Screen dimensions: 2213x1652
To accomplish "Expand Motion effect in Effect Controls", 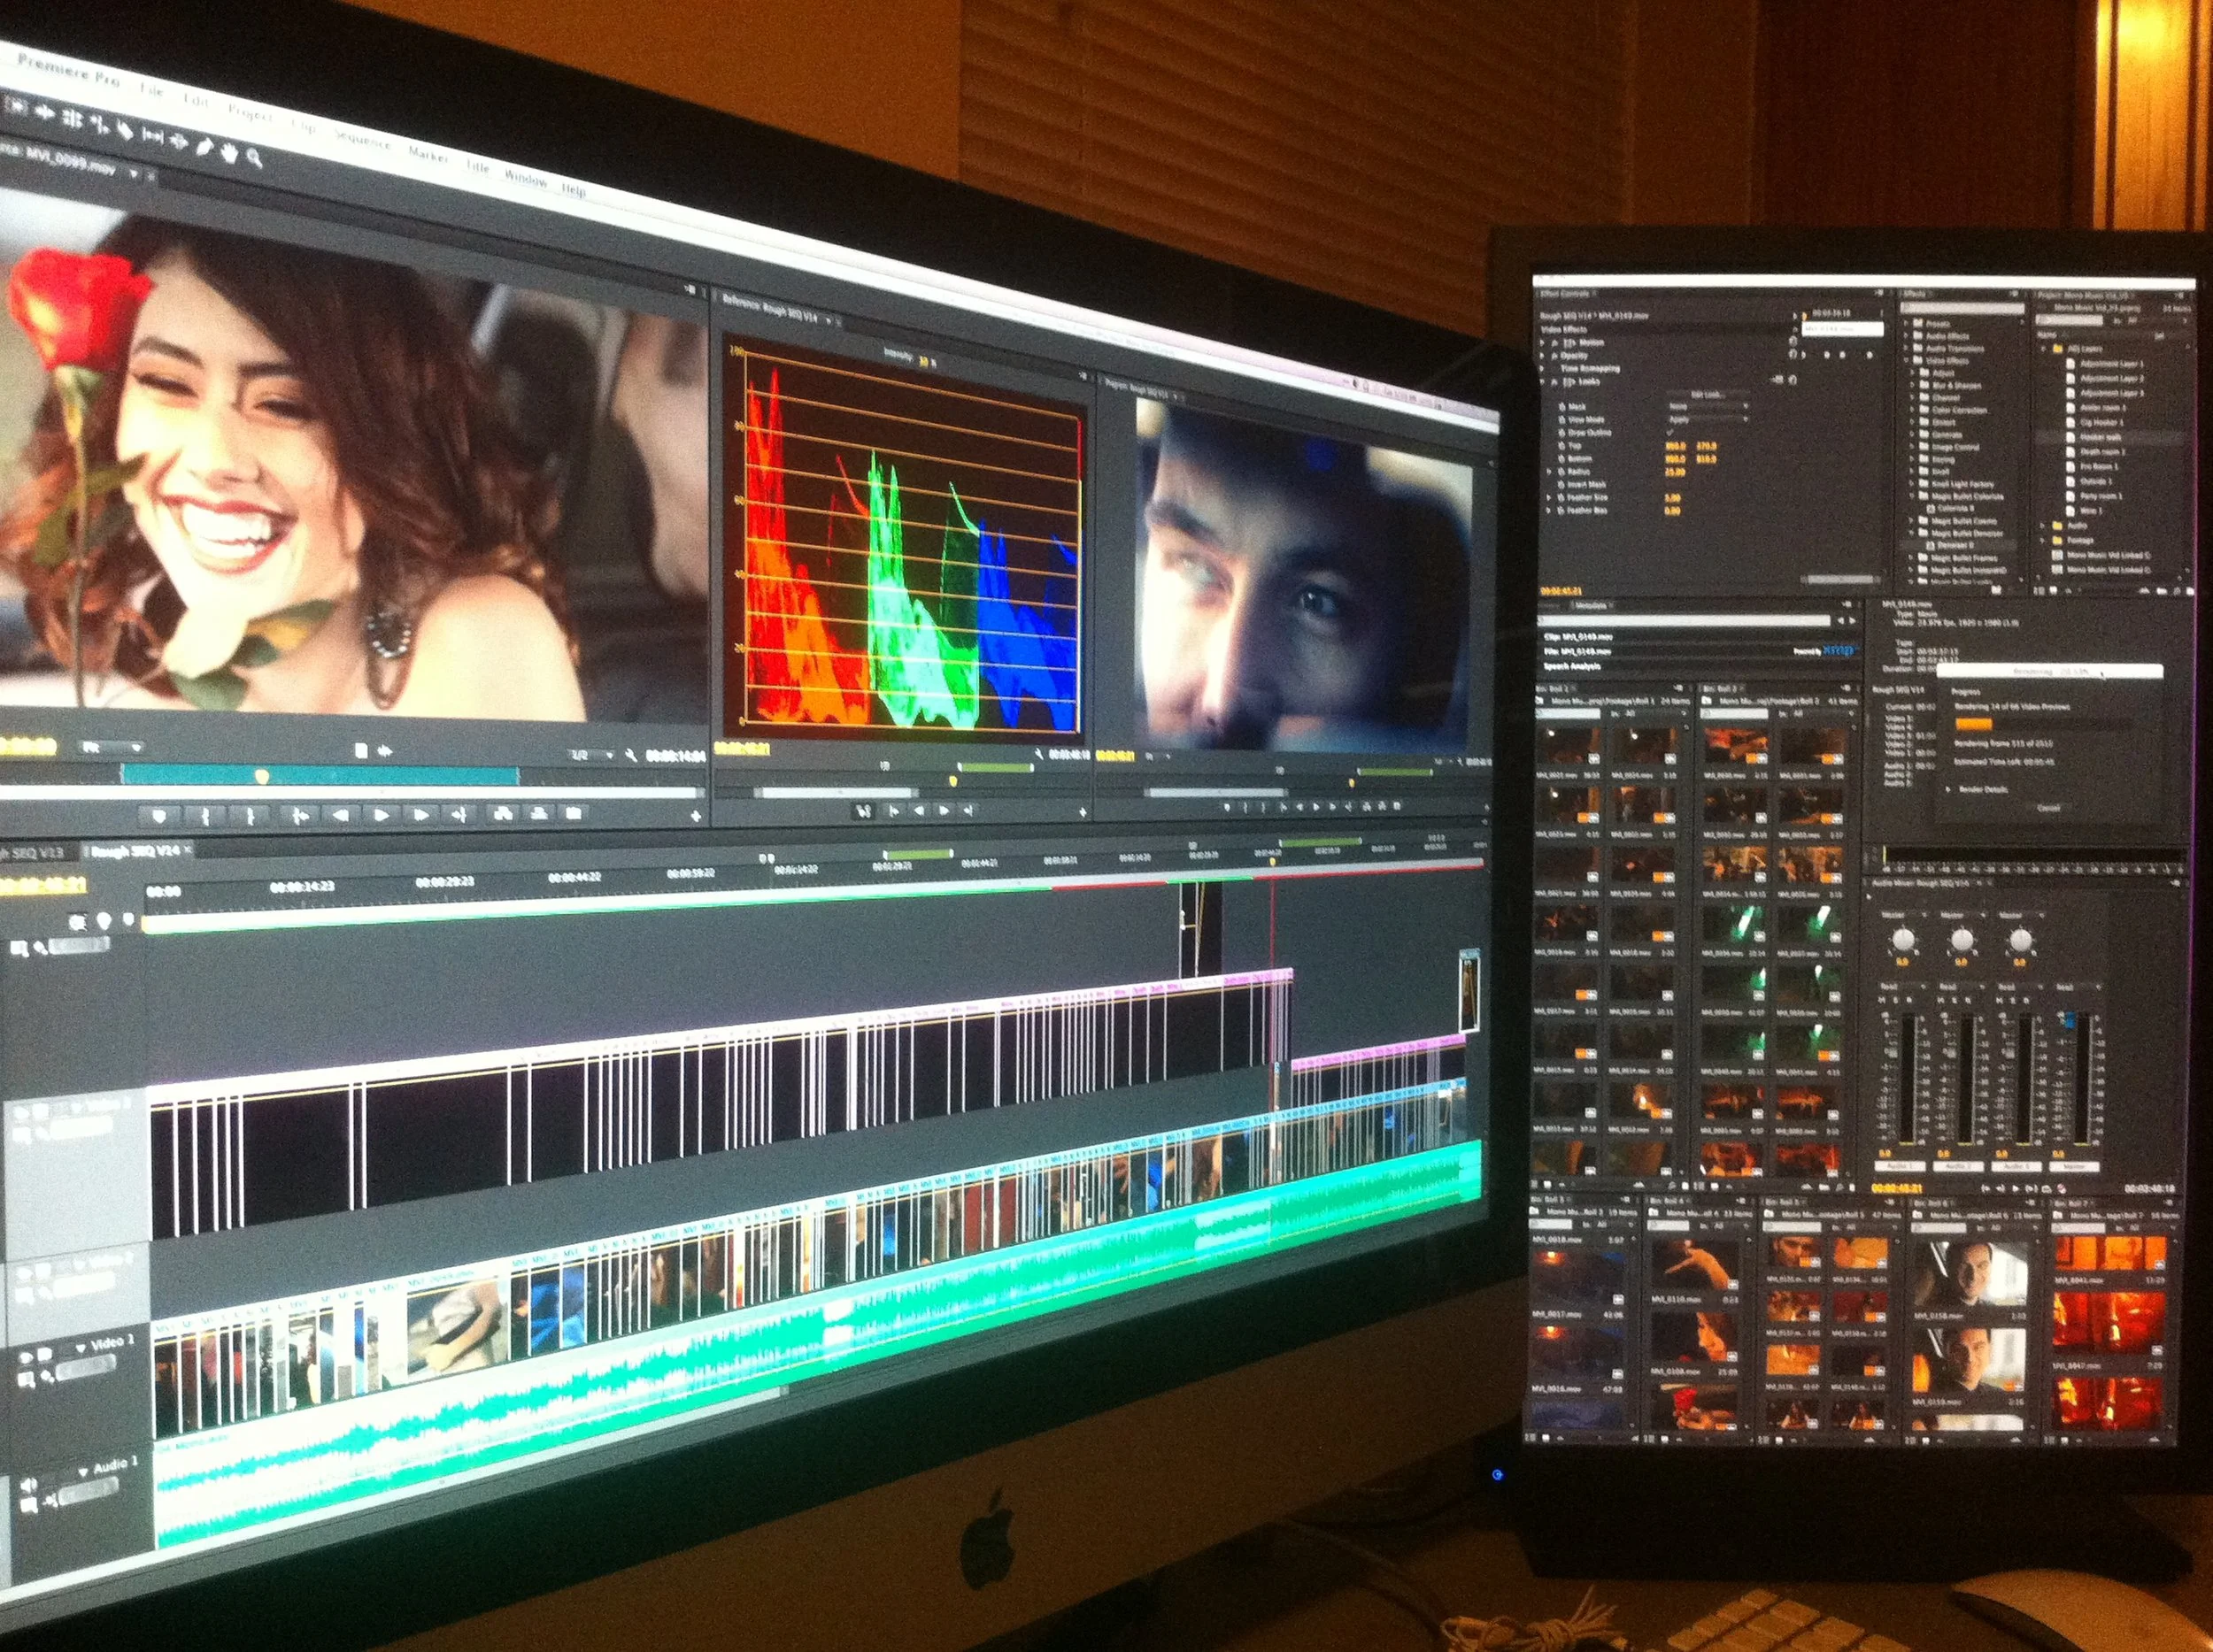I will [1543, 343].
